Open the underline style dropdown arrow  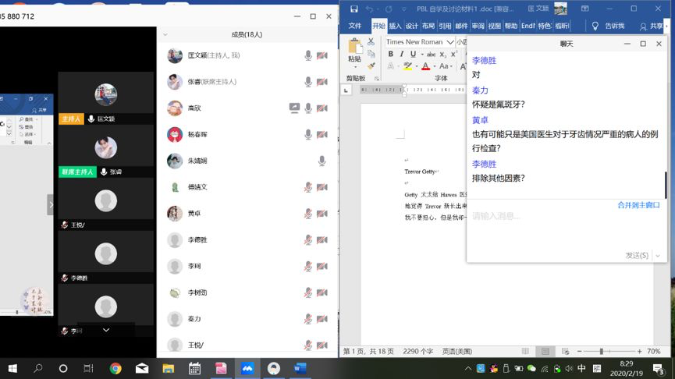coord(422,55)
